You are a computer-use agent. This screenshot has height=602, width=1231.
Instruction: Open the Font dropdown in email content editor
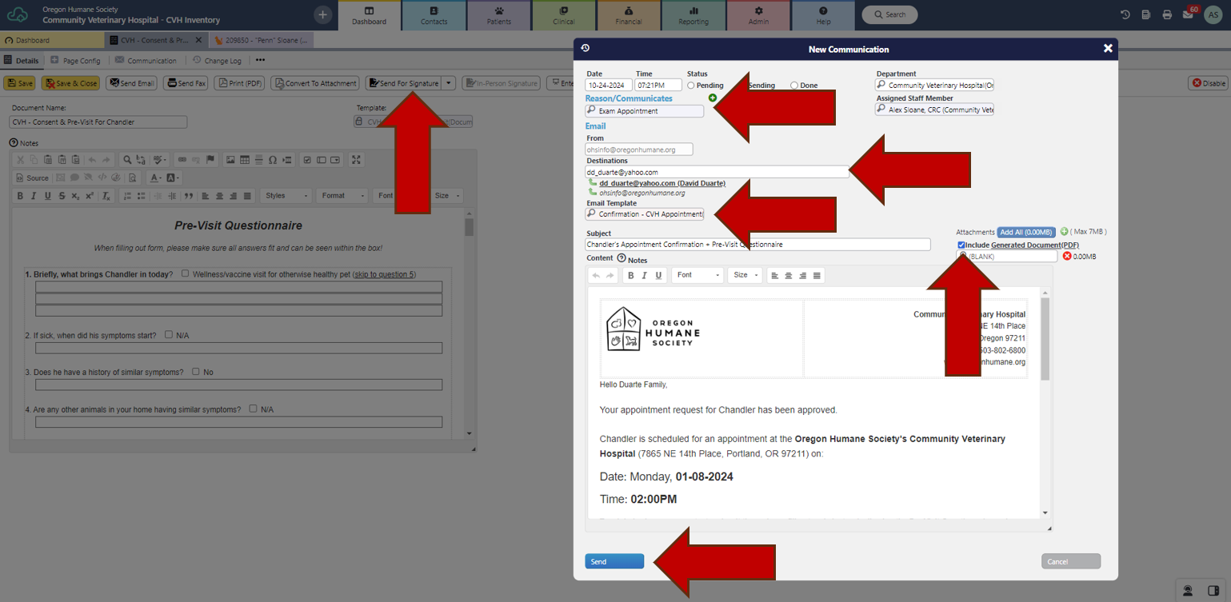(x=697, y=275)
